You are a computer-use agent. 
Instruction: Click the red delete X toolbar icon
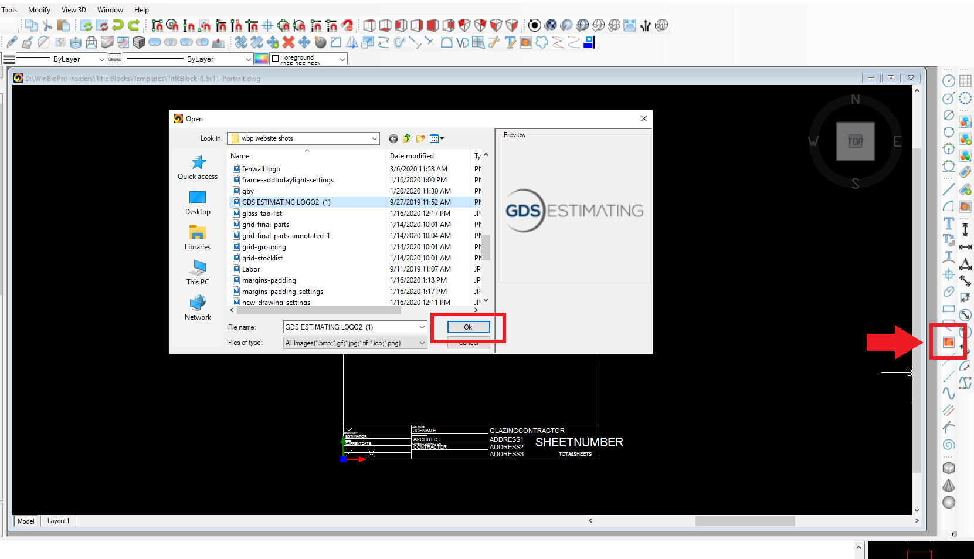[288, 42]
